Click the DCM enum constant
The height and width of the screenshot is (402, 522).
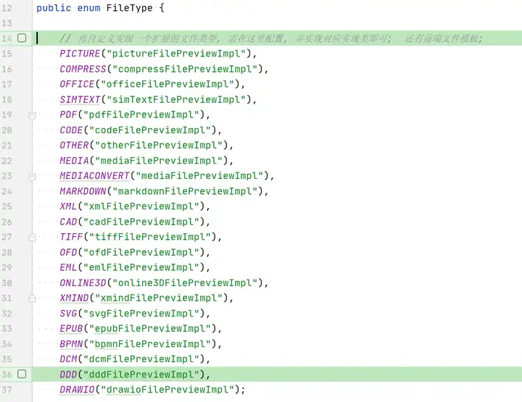(x=68, y=359)
